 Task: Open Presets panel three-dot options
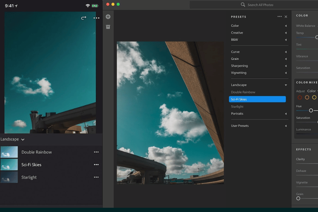coord(279,17)
